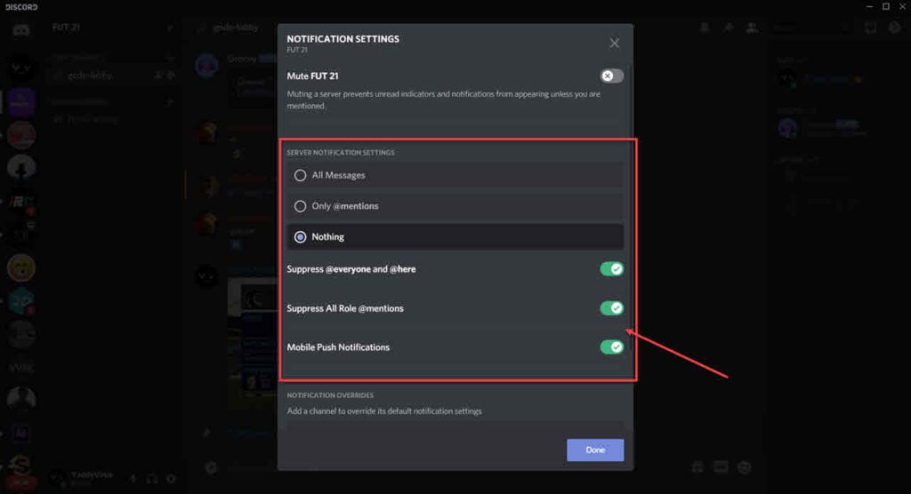911x494 pixels.
Task: Toggle the Mute FUT 21 switch
Action: coord(612,76)
